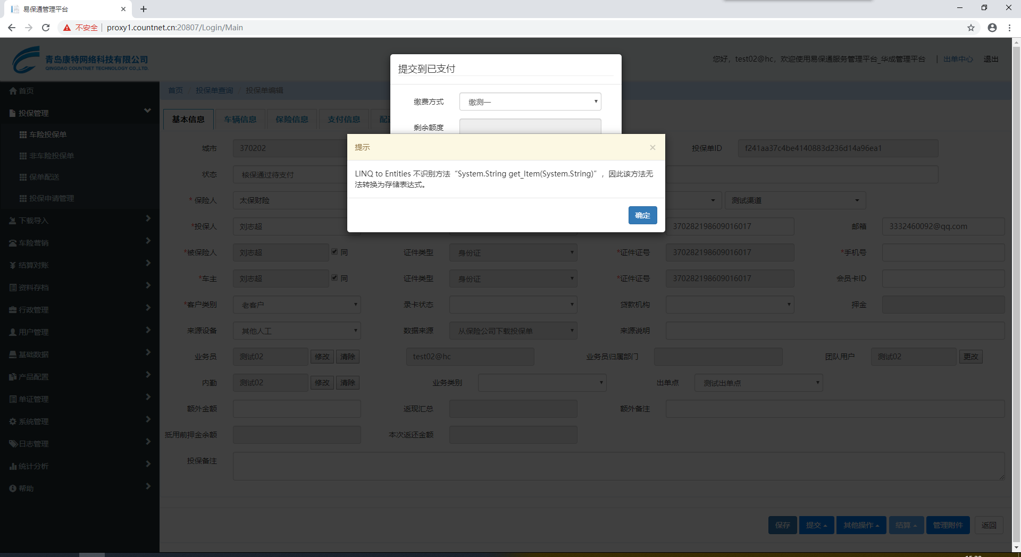Open a new browser tab with plus icon
Image resolution: width=1021 pixels, height=557 pixels.
144,9
